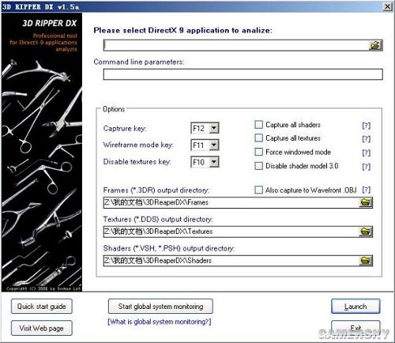Open folder browser for Textures output directory
This screenshot has height=343, width=395.
click(366, 232)
